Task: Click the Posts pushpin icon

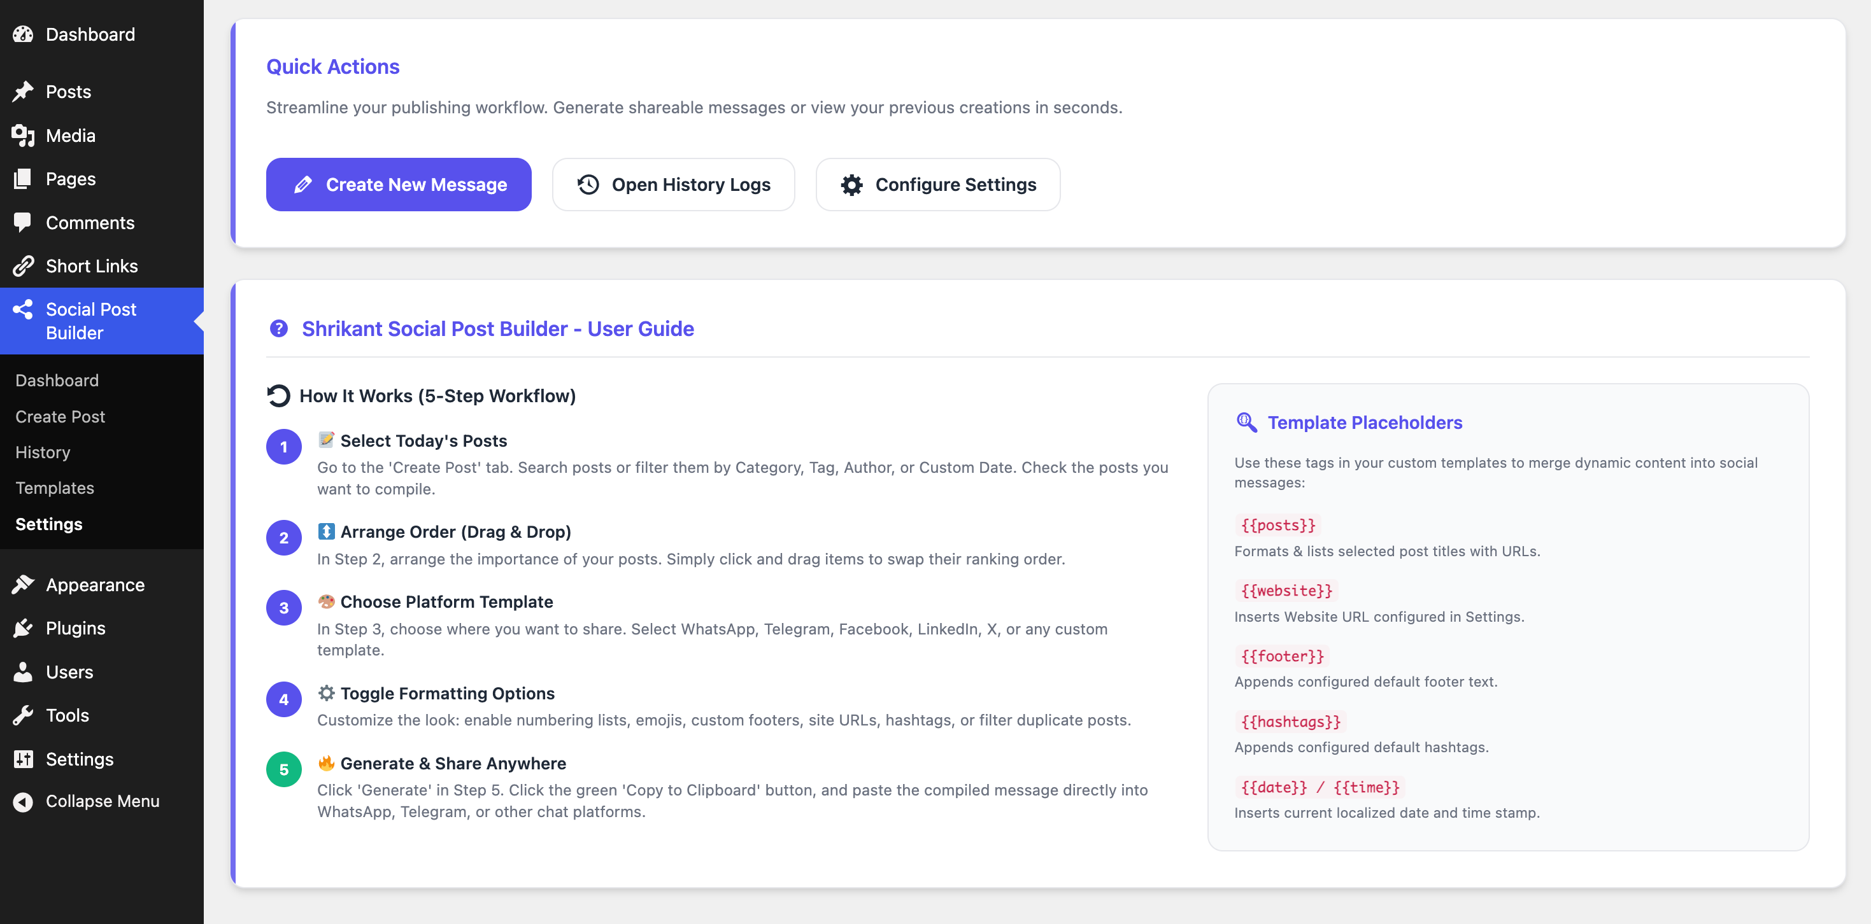Action: pos(23,92)
